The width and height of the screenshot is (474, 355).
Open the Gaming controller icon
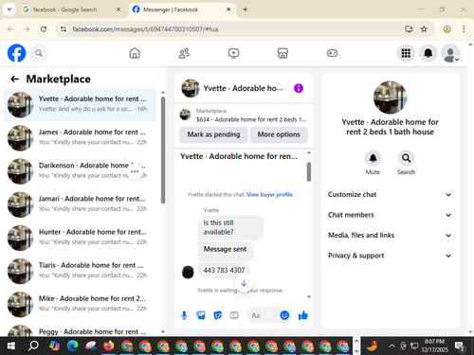pyautogui.click(x=332, y=53)
